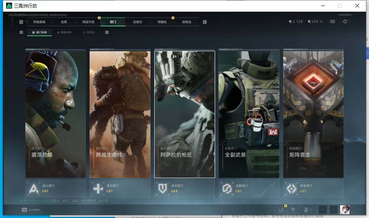Viewport: 369px width, 218px height.
Task: Click the Tab key chat hint button
Action: point(31,210)
